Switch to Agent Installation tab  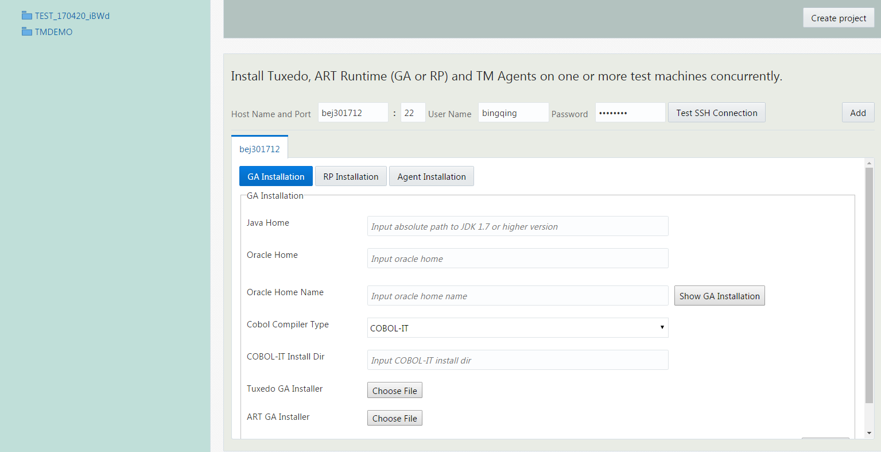(432, 176)
